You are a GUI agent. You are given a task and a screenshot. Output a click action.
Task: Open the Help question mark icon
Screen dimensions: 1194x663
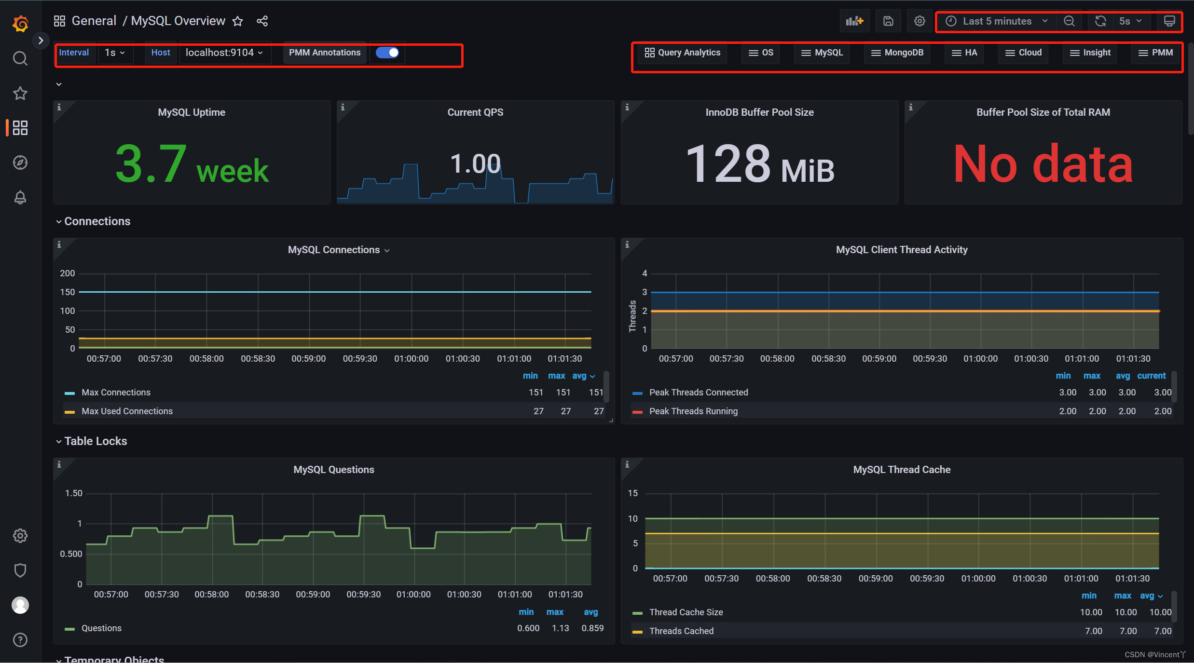tap(20, 640)
